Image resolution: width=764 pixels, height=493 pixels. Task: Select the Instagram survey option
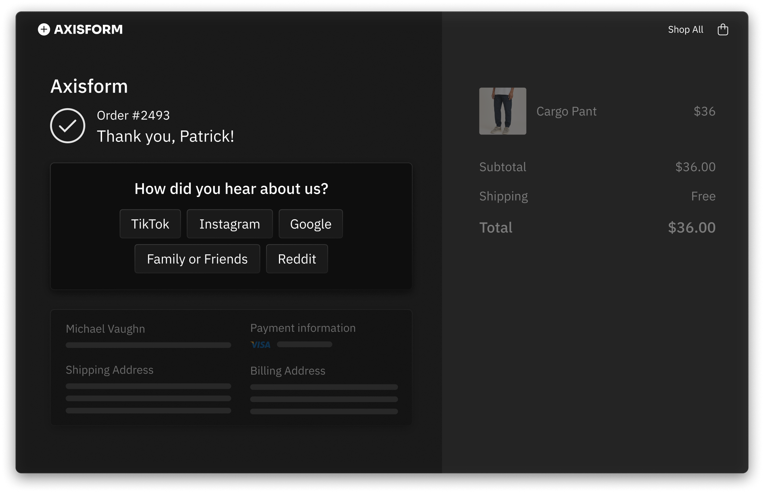pos(230,224)
